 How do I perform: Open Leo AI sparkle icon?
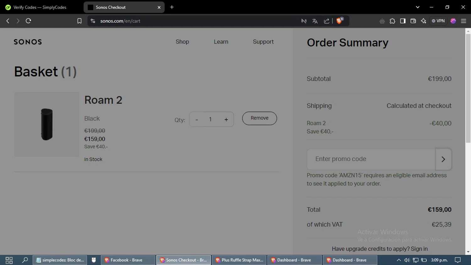click(424, 21)
